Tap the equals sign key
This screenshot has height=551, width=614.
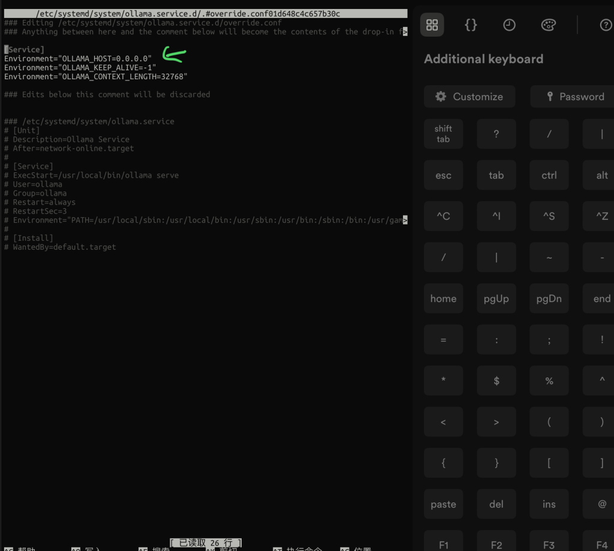pyautogui.click(x=443, y=340)
